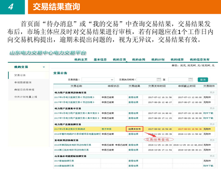
Task: Click the green 查询 button
Action: point(203,79)
